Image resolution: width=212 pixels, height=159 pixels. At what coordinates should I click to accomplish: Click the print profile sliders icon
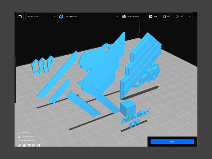pos(124,16)
